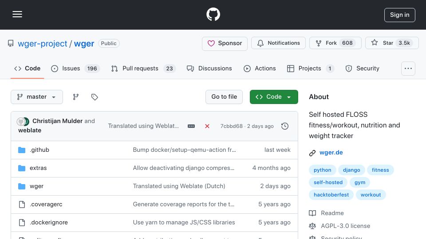Open the Readme link
The width and height of the screenshot is (426, 239).
[326, 213]
